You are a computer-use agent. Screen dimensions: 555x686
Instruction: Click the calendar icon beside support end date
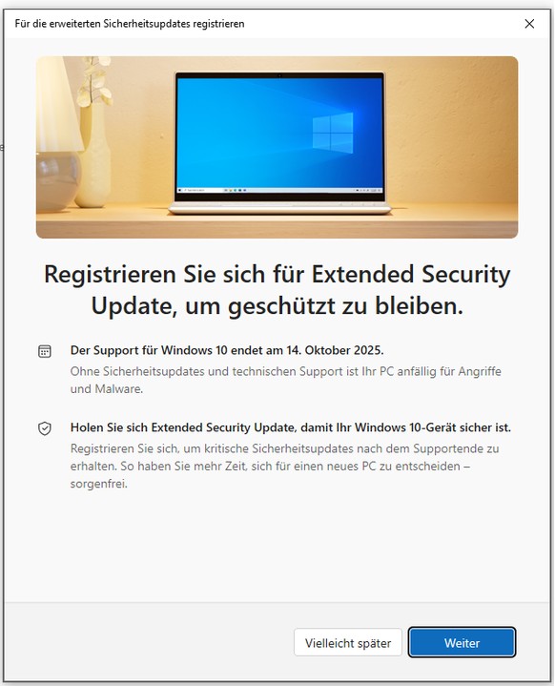tap(45, 351)
